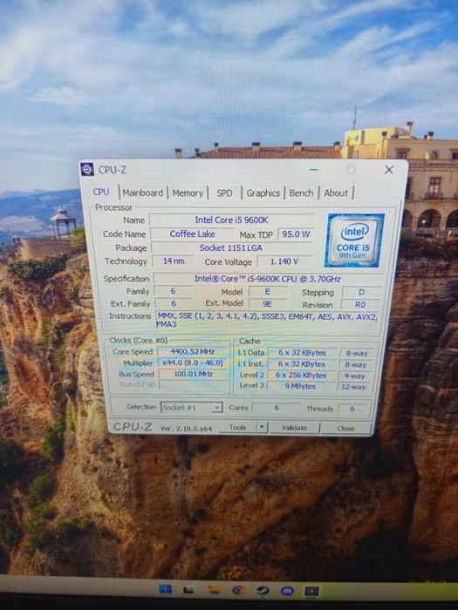Screen dimensions: 458x610
Task: Open Steam from the taskbar
Action: pyautogui.click(x=263, y=591)
